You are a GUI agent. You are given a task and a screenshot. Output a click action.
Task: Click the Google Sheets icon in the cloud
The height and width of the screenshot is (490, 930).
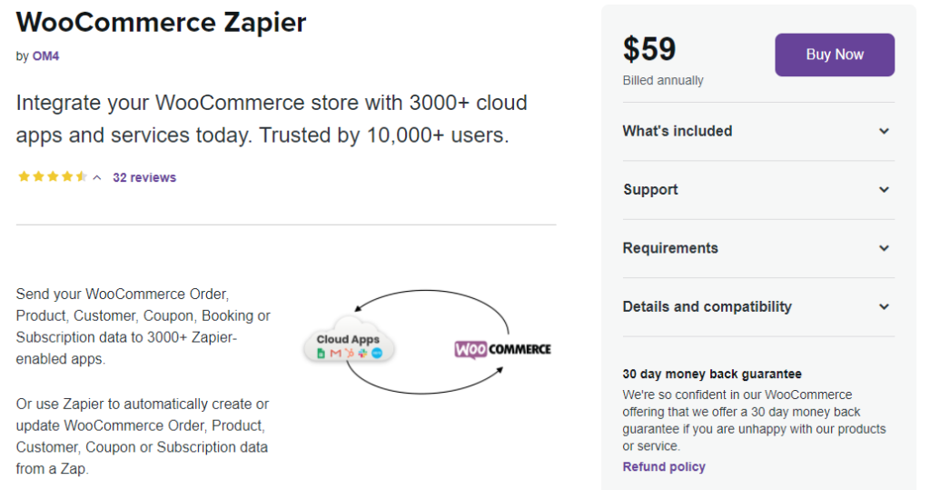point(321,353)
